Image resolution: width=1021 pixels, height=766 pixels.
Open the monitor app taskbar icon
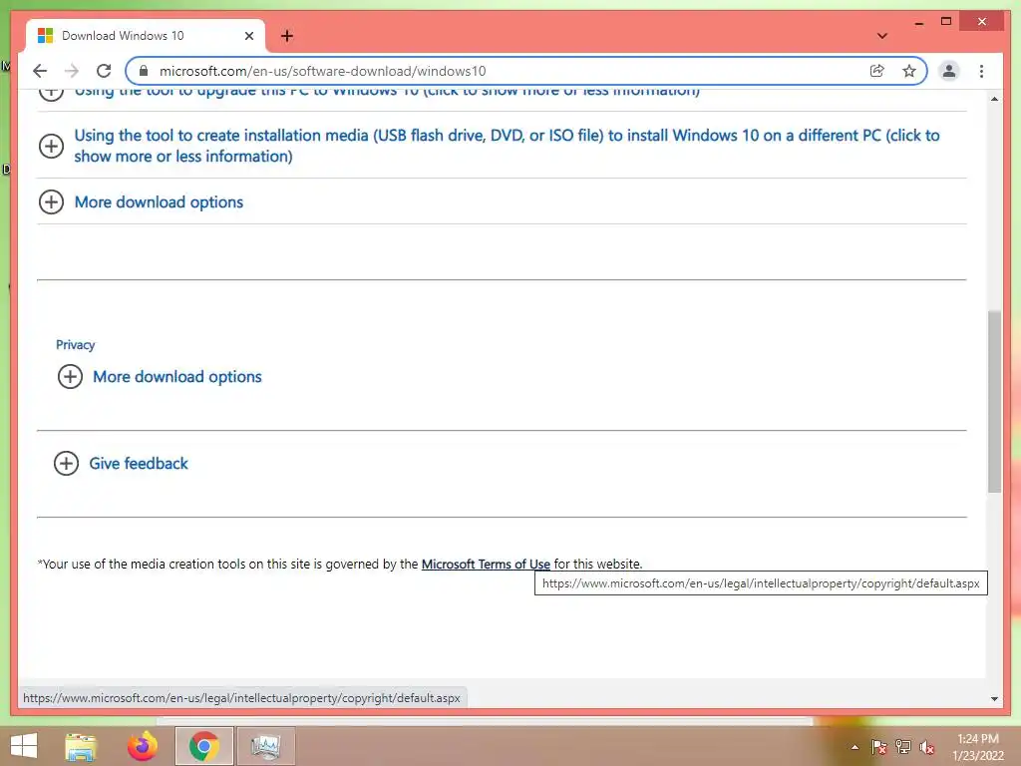point(265,746)
